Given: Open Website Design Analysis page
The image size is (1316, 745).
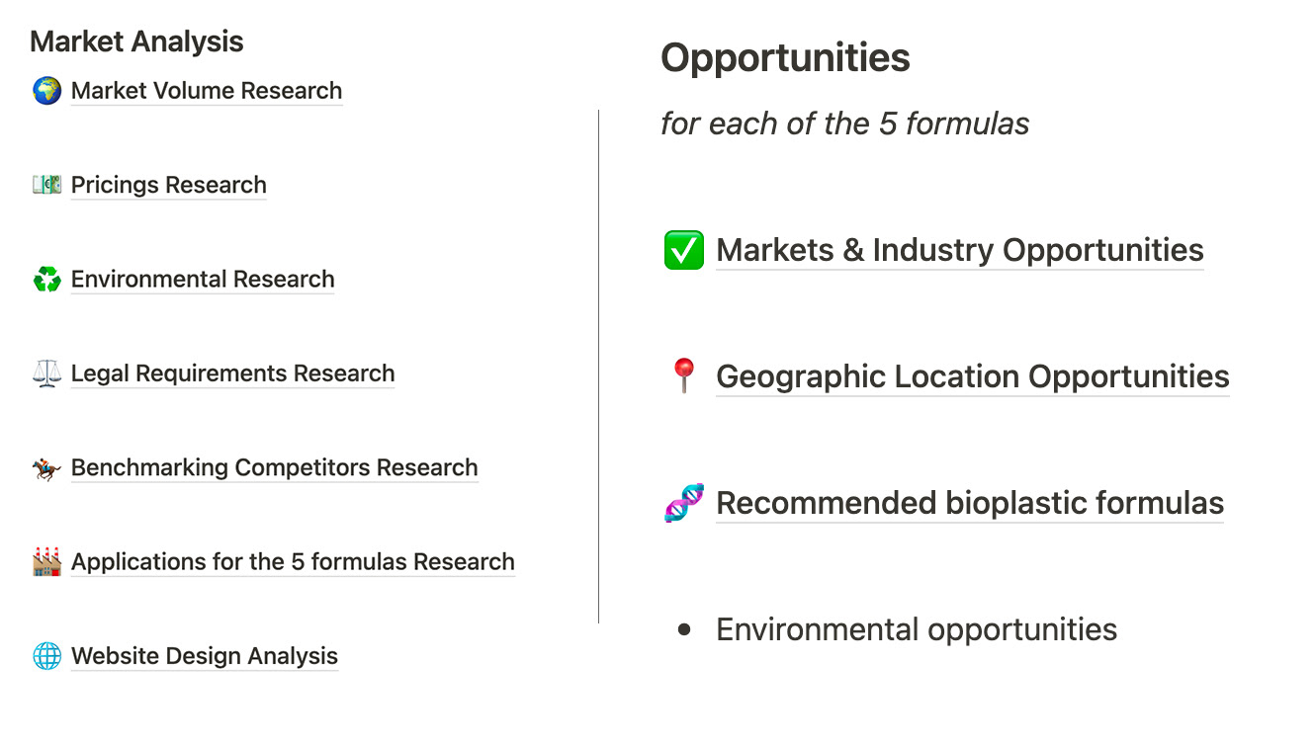Looking at the screenshot, I should (205, 656).
